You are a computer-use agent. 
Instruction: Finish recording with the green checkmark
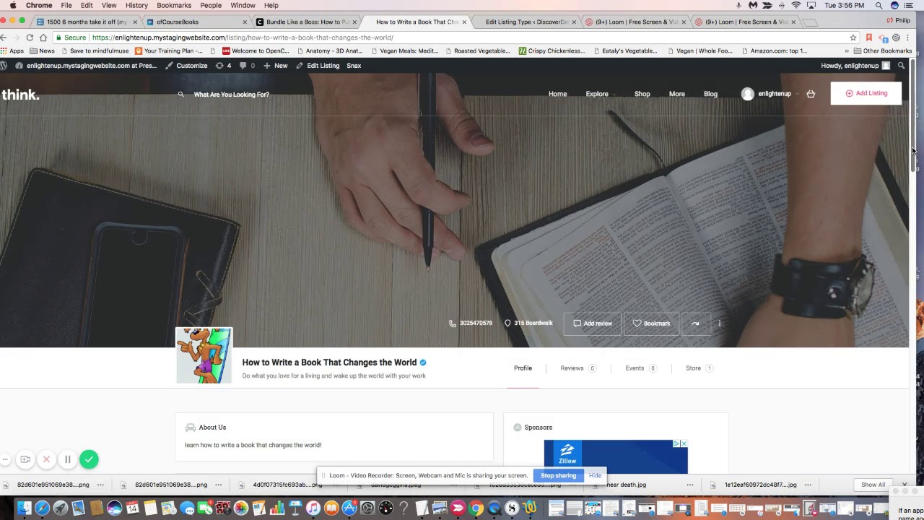click(x=89, y=459)
